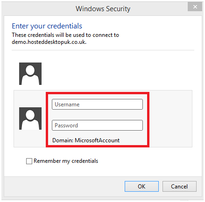
Task: Click the empty right end of the Username box
Action: click(118, 104)
